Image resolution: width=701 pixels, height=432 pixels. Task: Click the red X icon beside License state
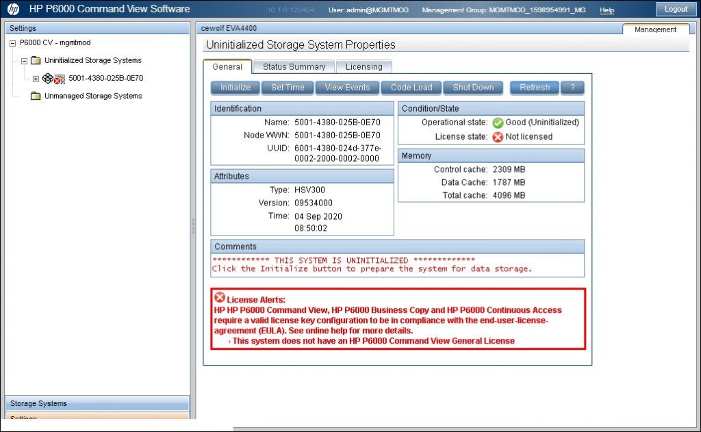[498, 137]
